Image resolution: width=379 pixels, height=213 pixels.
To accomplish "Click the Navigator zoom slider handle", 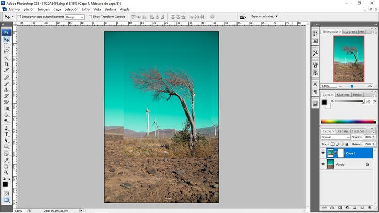I will (x=352, y=86).
